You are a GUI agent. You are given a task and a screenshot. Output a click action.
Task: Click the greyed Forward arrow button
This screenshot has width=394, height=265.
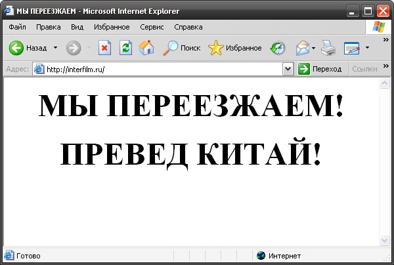74,48
